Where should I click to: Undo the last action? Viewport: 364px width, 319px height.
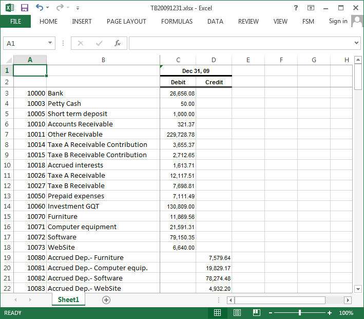click(39, 8)
